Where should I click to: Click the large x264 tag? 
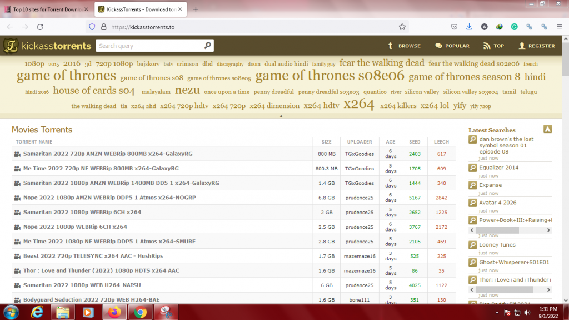pos(358,105)
